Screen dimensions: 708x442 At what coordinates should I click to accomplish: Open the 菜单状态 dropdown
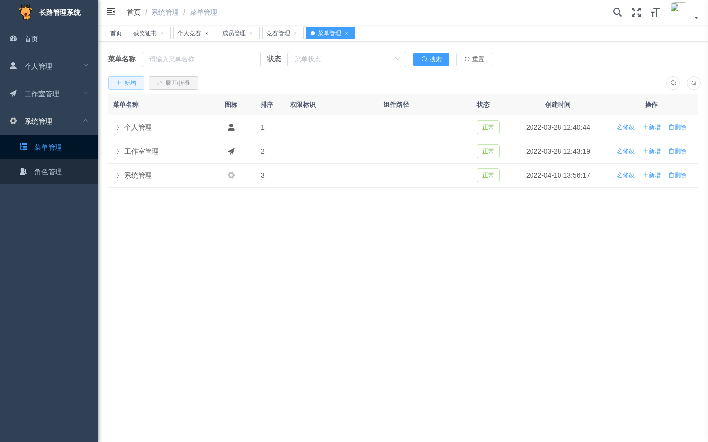(347, 59)
